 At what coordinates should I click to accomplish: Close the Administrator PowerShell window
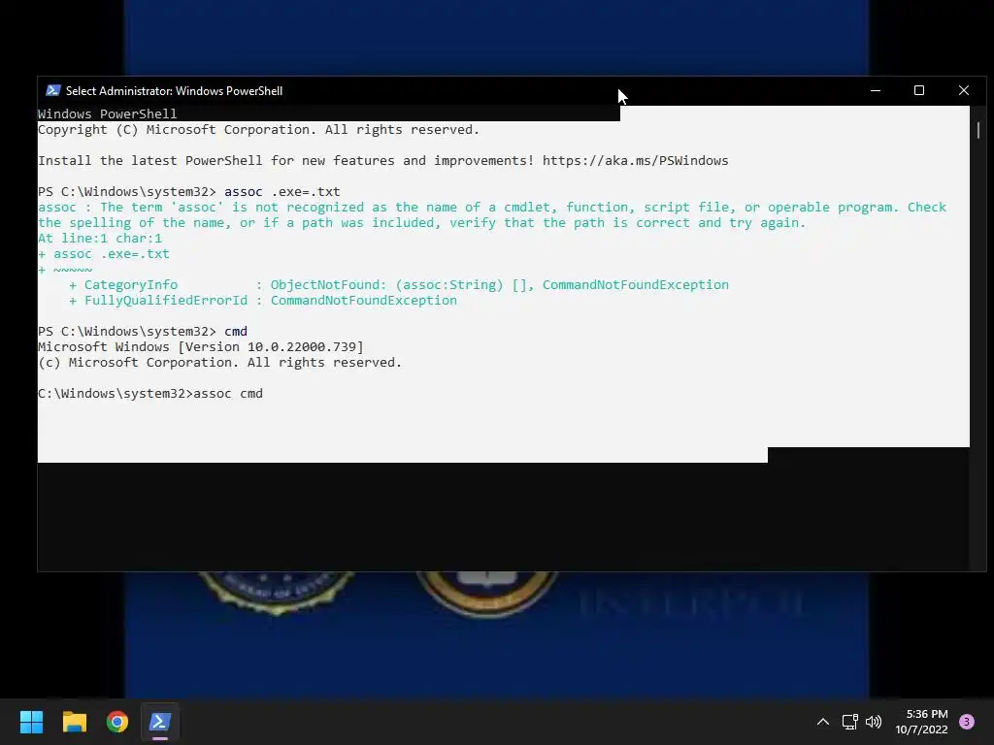point(964,90)
